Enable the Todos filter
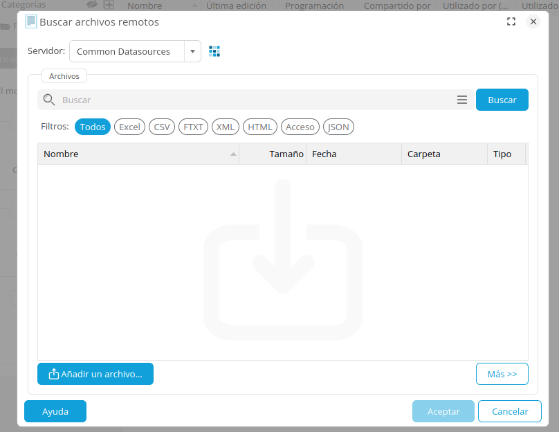Viewport: 559px width, 432px height. tap(93, 127)
